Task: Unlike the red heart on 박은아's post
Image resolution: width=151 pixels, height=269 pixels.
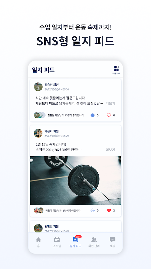Action: pos(109,210)
